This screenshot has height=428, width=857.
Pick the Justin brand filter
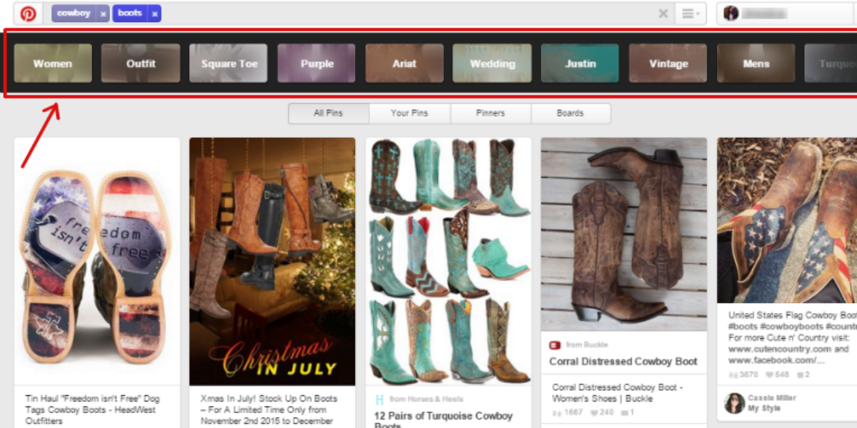[580, 63]
